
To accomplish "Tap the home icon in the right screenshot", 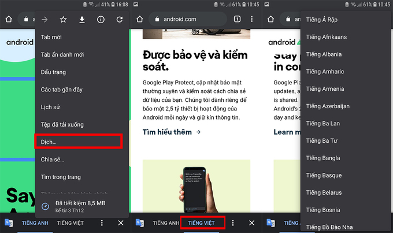I will 270,19.
